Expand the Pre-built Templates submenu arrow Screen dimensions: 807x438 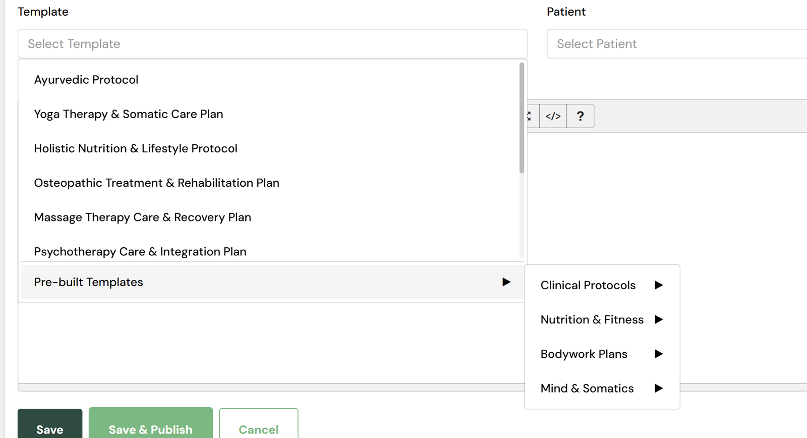click(x=506, y=282)
